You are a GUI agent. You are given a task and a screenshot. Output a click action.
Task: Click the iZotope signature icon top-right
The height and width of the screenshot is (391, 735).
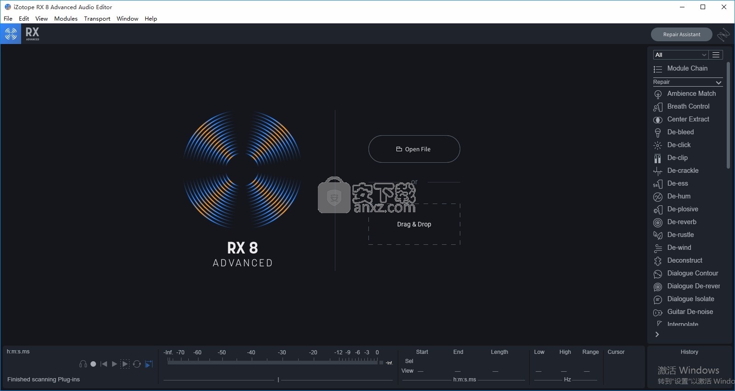(724, 34)
